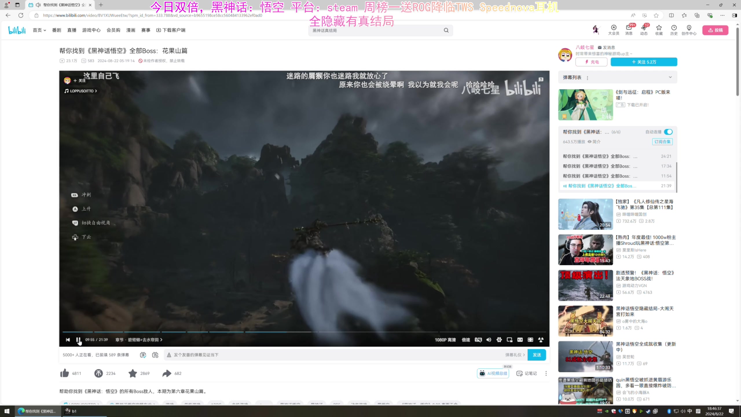Viewport: 741px width, 417px height.
Task: Mute the video with the volume icon
Action: point(489,340)
